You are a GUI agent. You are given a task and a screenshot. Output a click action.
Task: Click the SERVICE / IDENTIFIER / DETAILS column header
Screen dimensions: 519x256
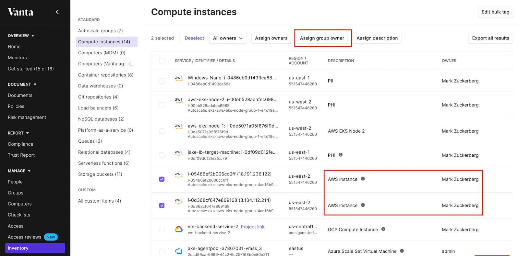[205, 61]
